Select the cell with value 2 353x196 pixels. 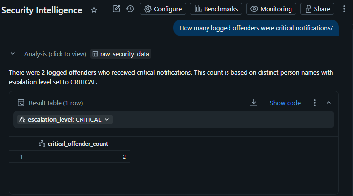click(82, 157)
